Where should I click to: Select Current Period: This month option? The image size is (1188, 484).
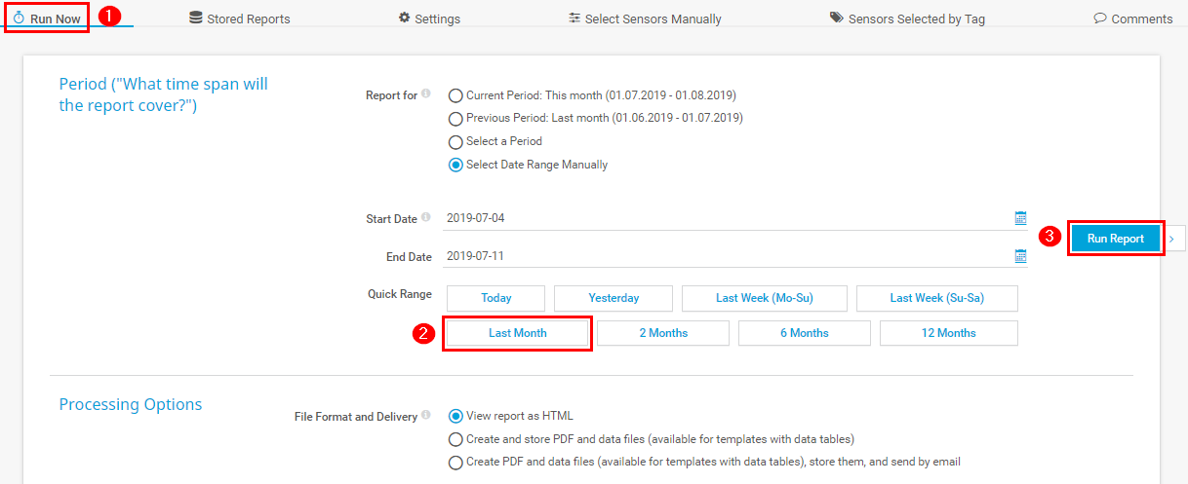pos(455,96)
